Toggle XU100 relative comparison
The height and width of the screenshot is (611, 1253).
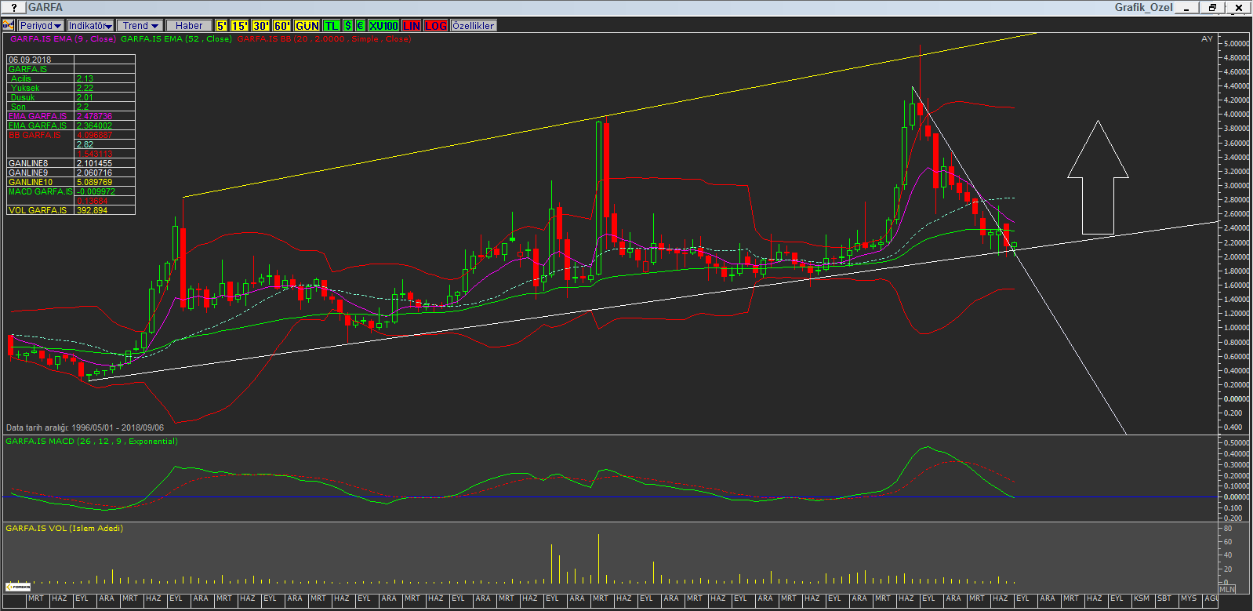(384, 26)
